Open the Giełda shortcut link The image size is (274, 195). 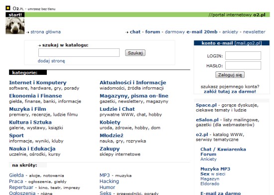click(16, 175)
